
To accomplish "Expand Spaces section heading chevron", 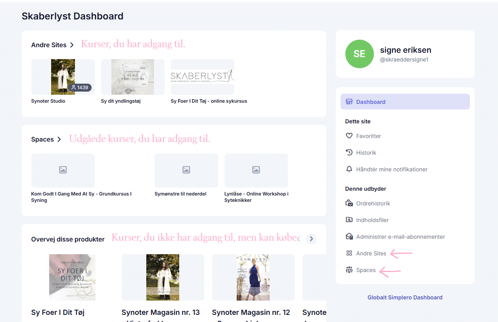I will coord(59,140).
